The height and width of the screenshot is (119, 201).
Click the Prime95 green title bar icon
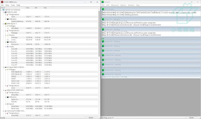103,2
